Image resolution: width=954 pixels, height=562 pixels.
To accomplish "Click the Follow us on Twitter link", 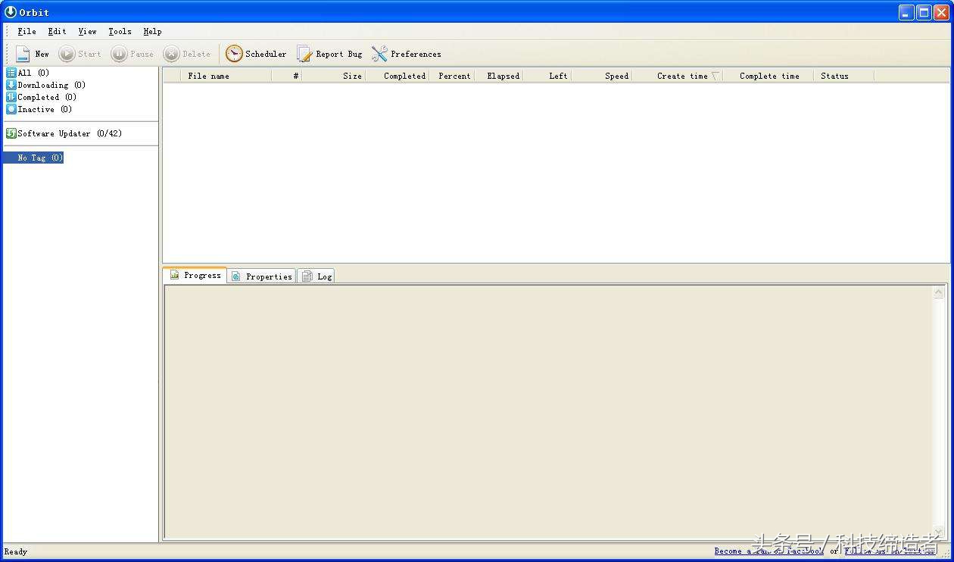I will click(890, 551).
